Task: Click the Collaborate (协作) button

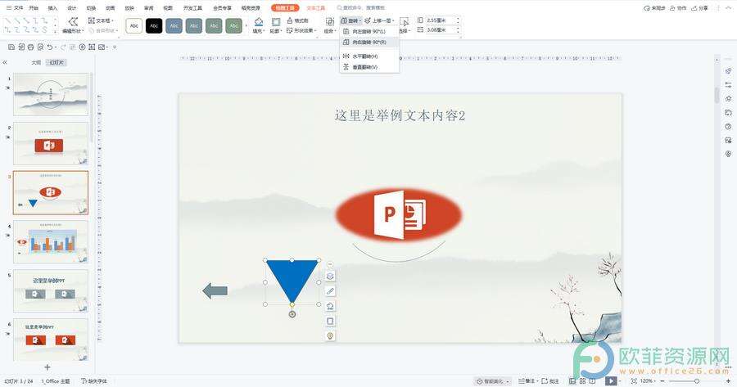Action: [678, 8]
